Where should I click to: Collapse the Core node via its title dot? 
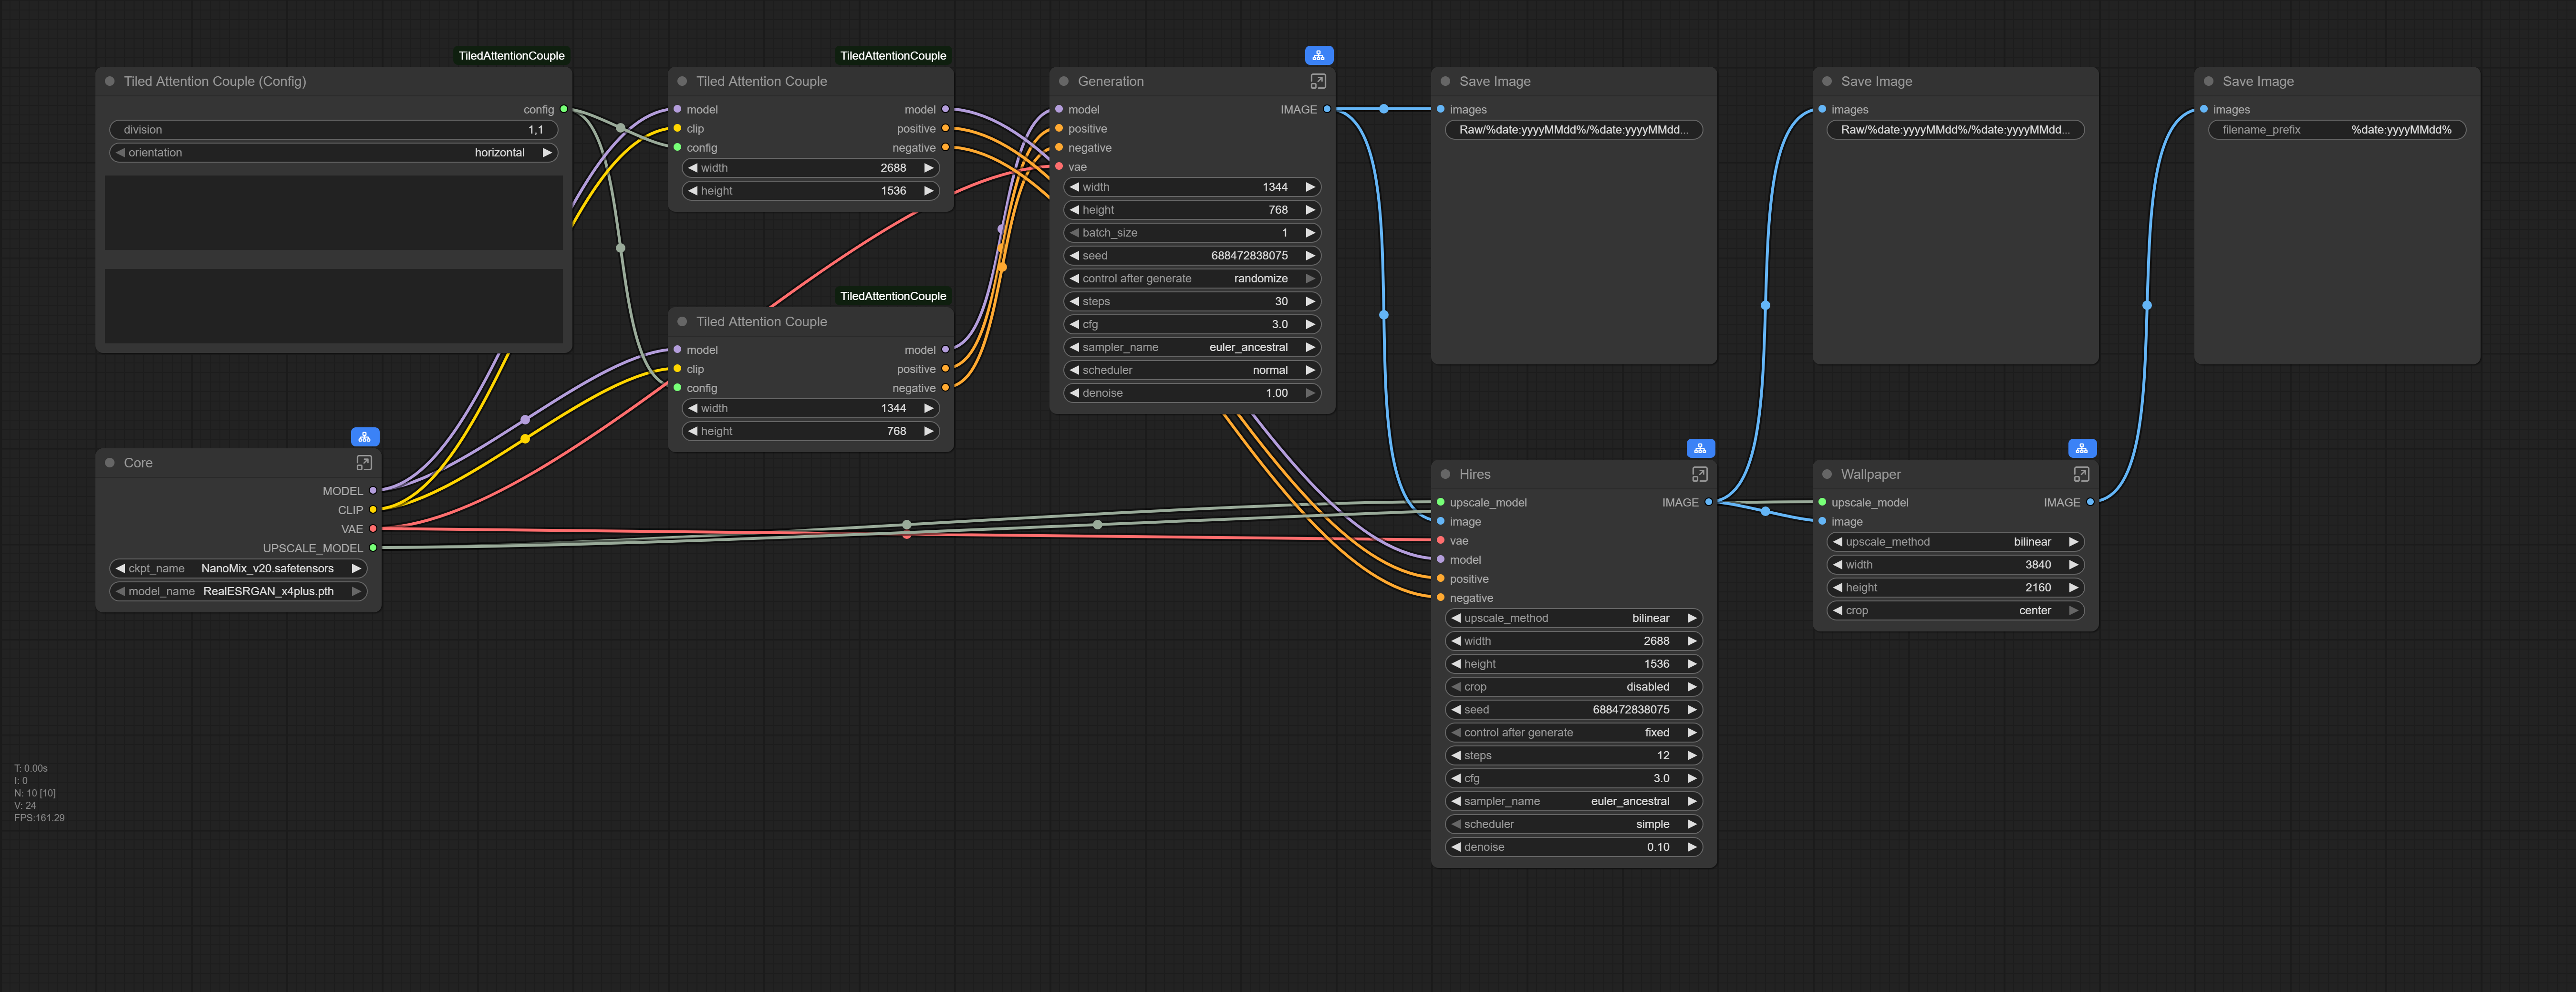pos(110,463)
